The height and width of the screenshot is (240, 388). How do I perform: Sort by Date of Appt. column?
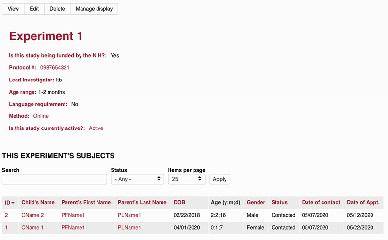coord(363,202)
